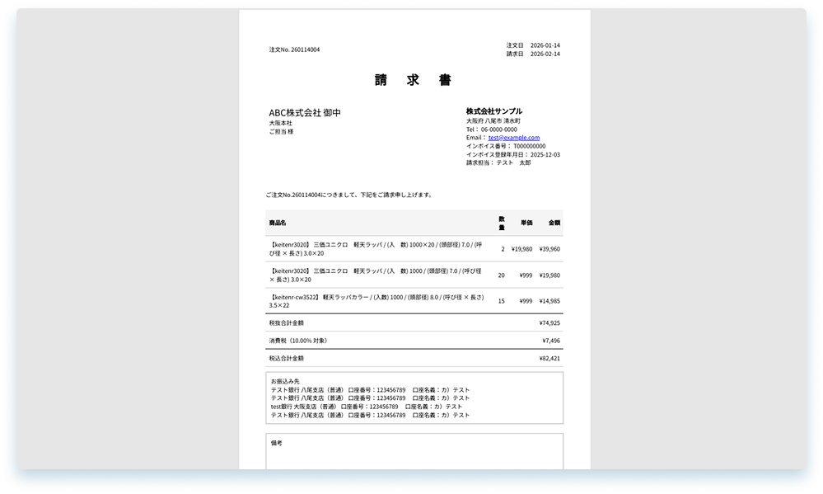
Task: Click the 注文No. 260114004 text at top
Action: click(294, 49)
